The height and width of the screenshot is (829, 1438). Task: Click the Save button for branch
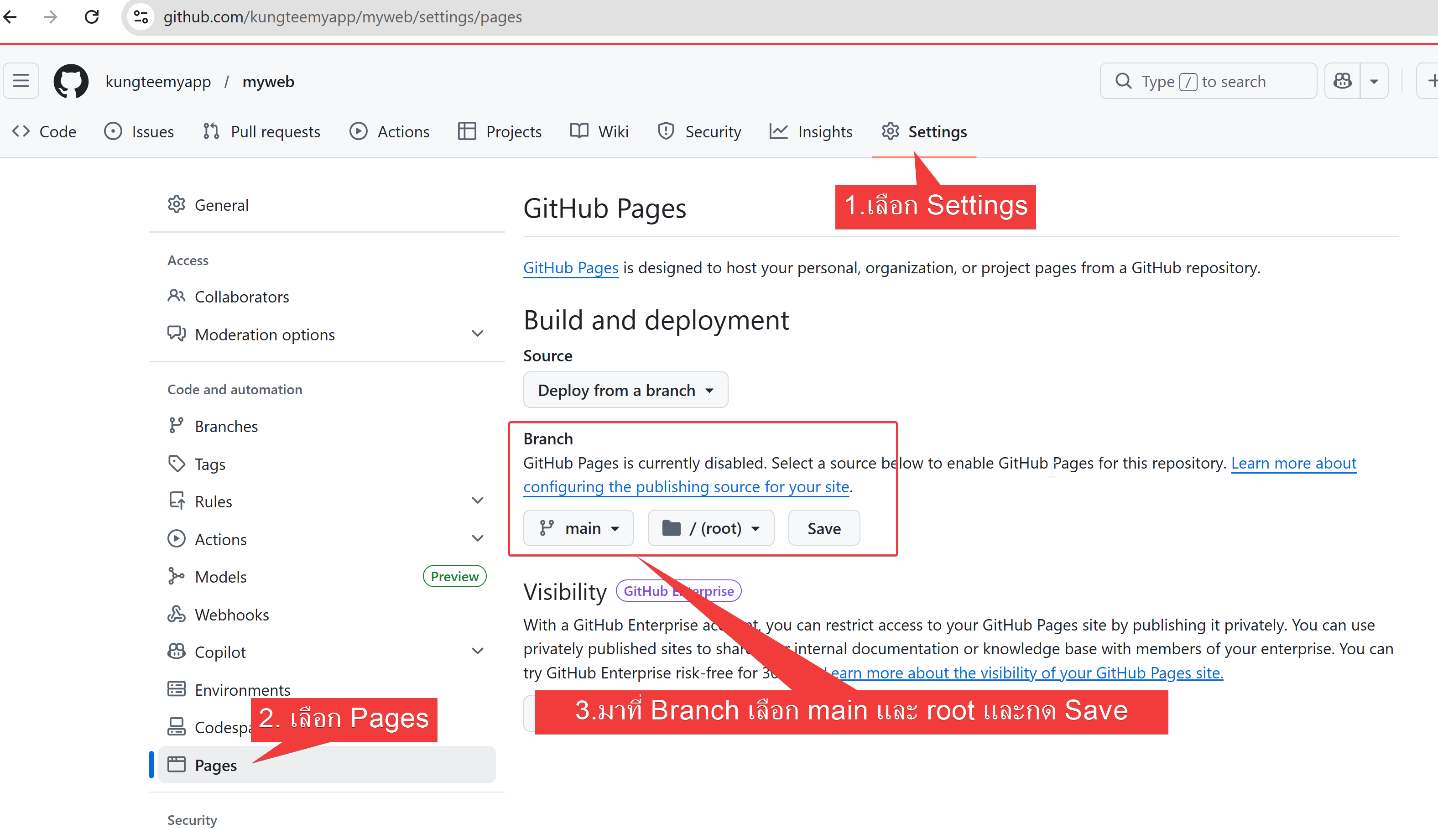823,528
